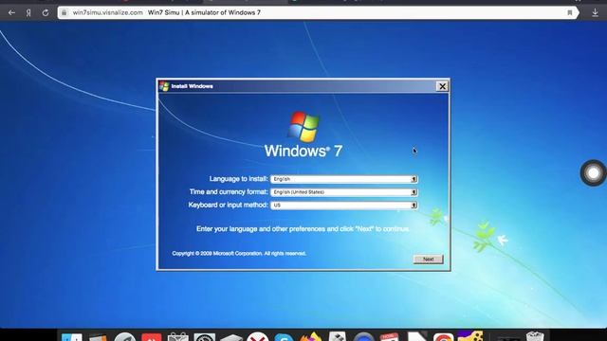Click the "Keyboard or input method:" label
Viewport: 607px width, 341px height.
[228, 205]
